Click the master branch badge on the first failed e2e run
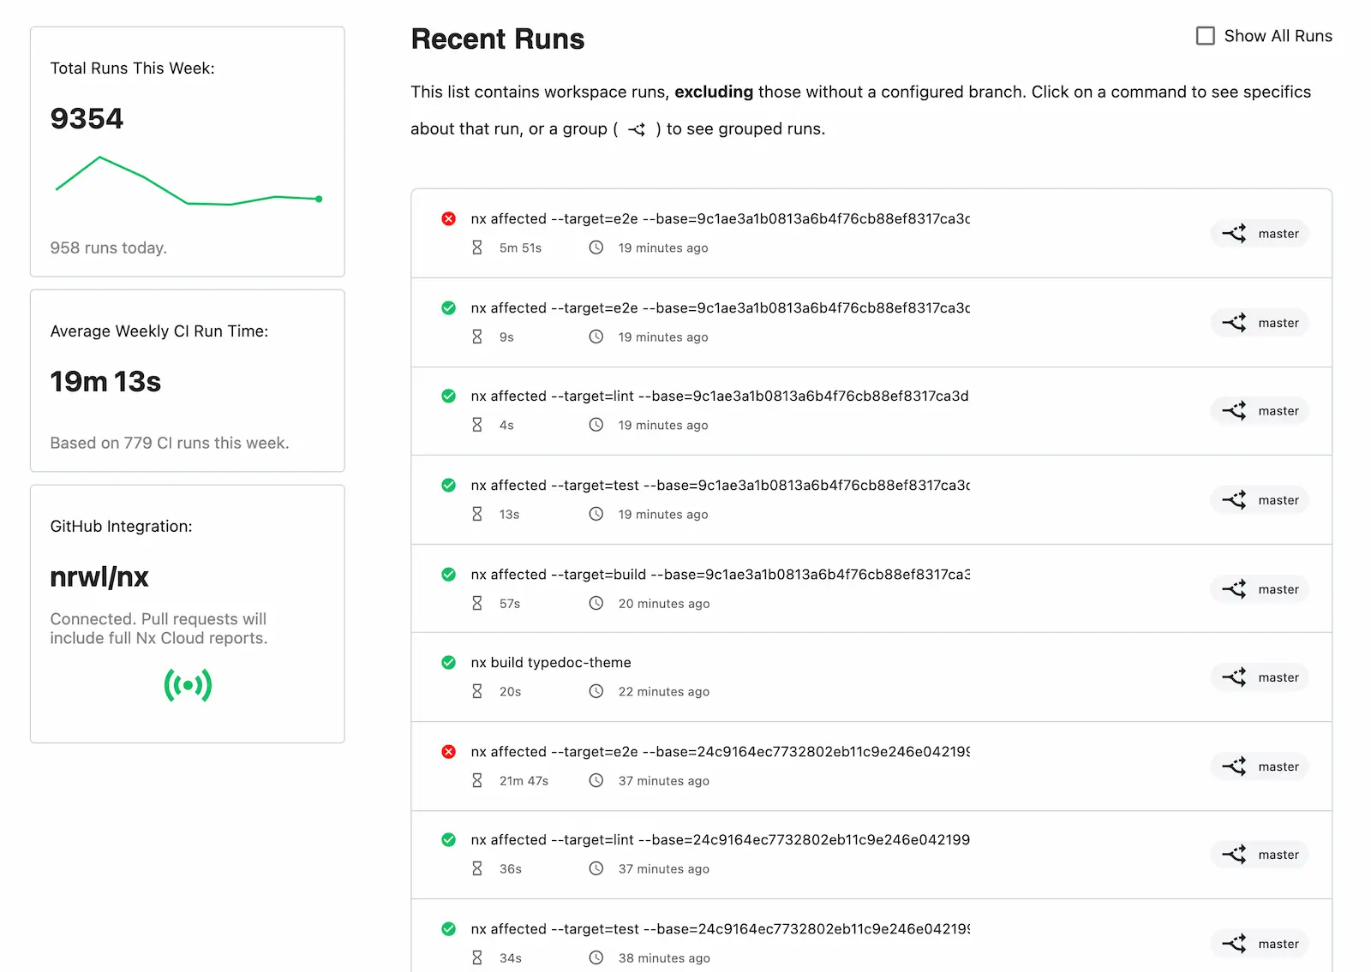 pos(1278,234)
